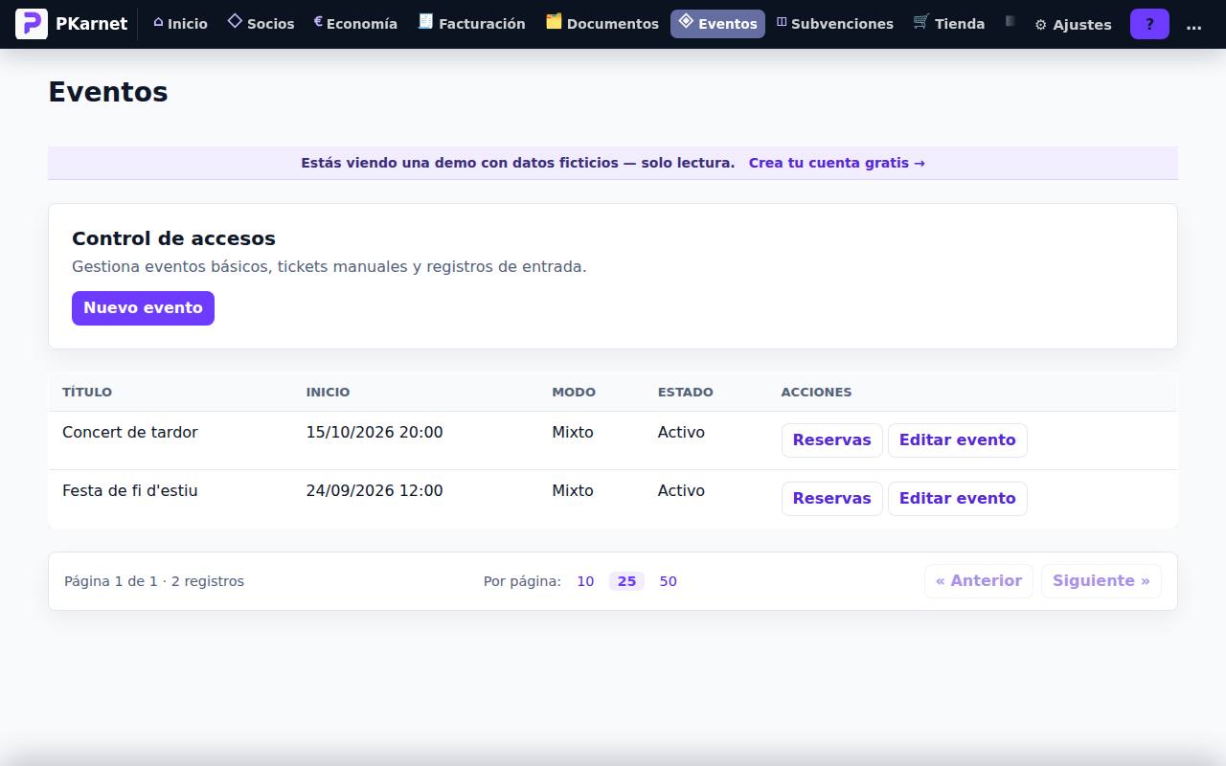Go to next page with Siguiente
Screen dimensions: 1226x766
point(1101,581)
